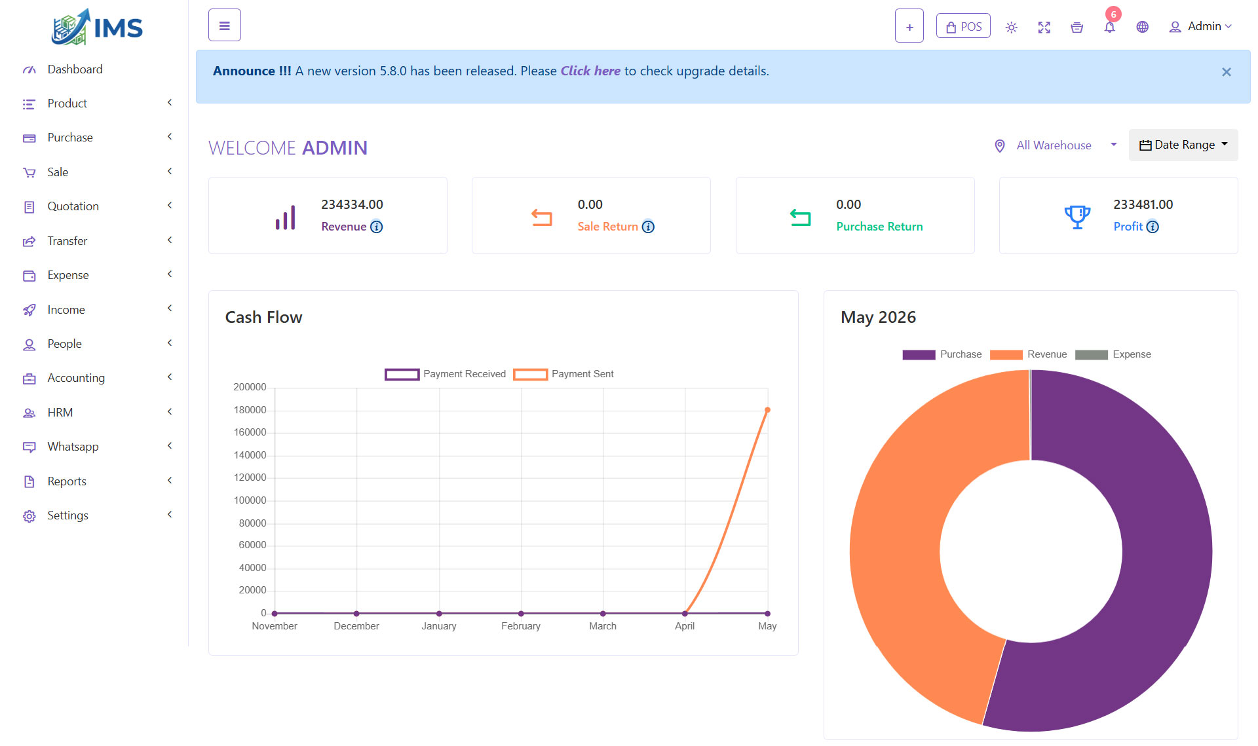The height and width of the screenshot is (746, 1258).
Task: Open the Admin user dropdown
Action: (x=1200, y=26)
